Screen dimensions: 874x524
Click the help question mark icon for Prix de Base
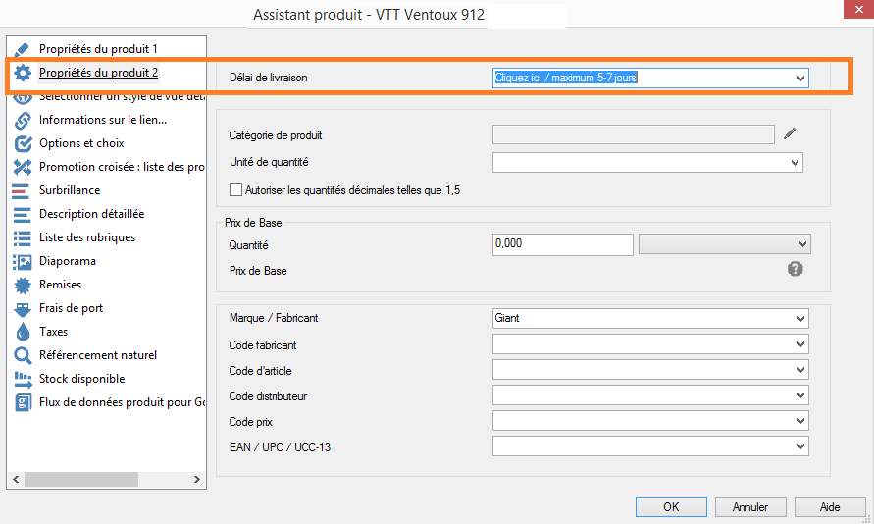[796, 269]
